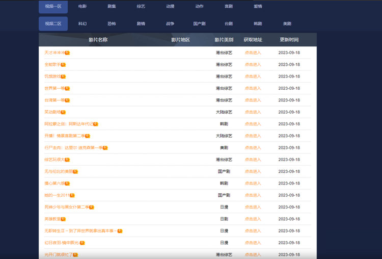Click the orange badge next to 综艺玩很大
Viewport: 382px width, 259px height.
point(67,160)
